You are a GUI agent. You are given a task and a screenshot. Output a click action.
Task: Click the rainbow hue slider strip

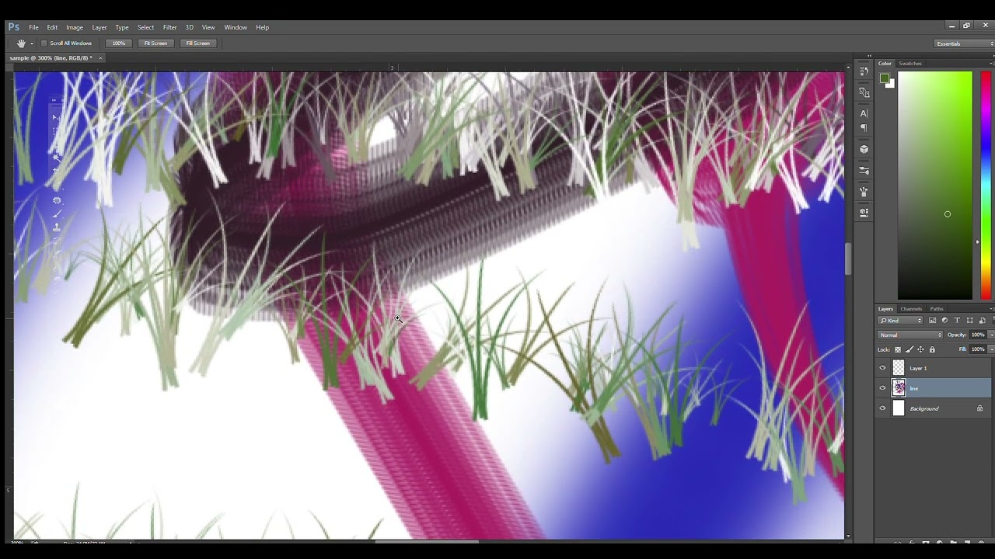986,185
